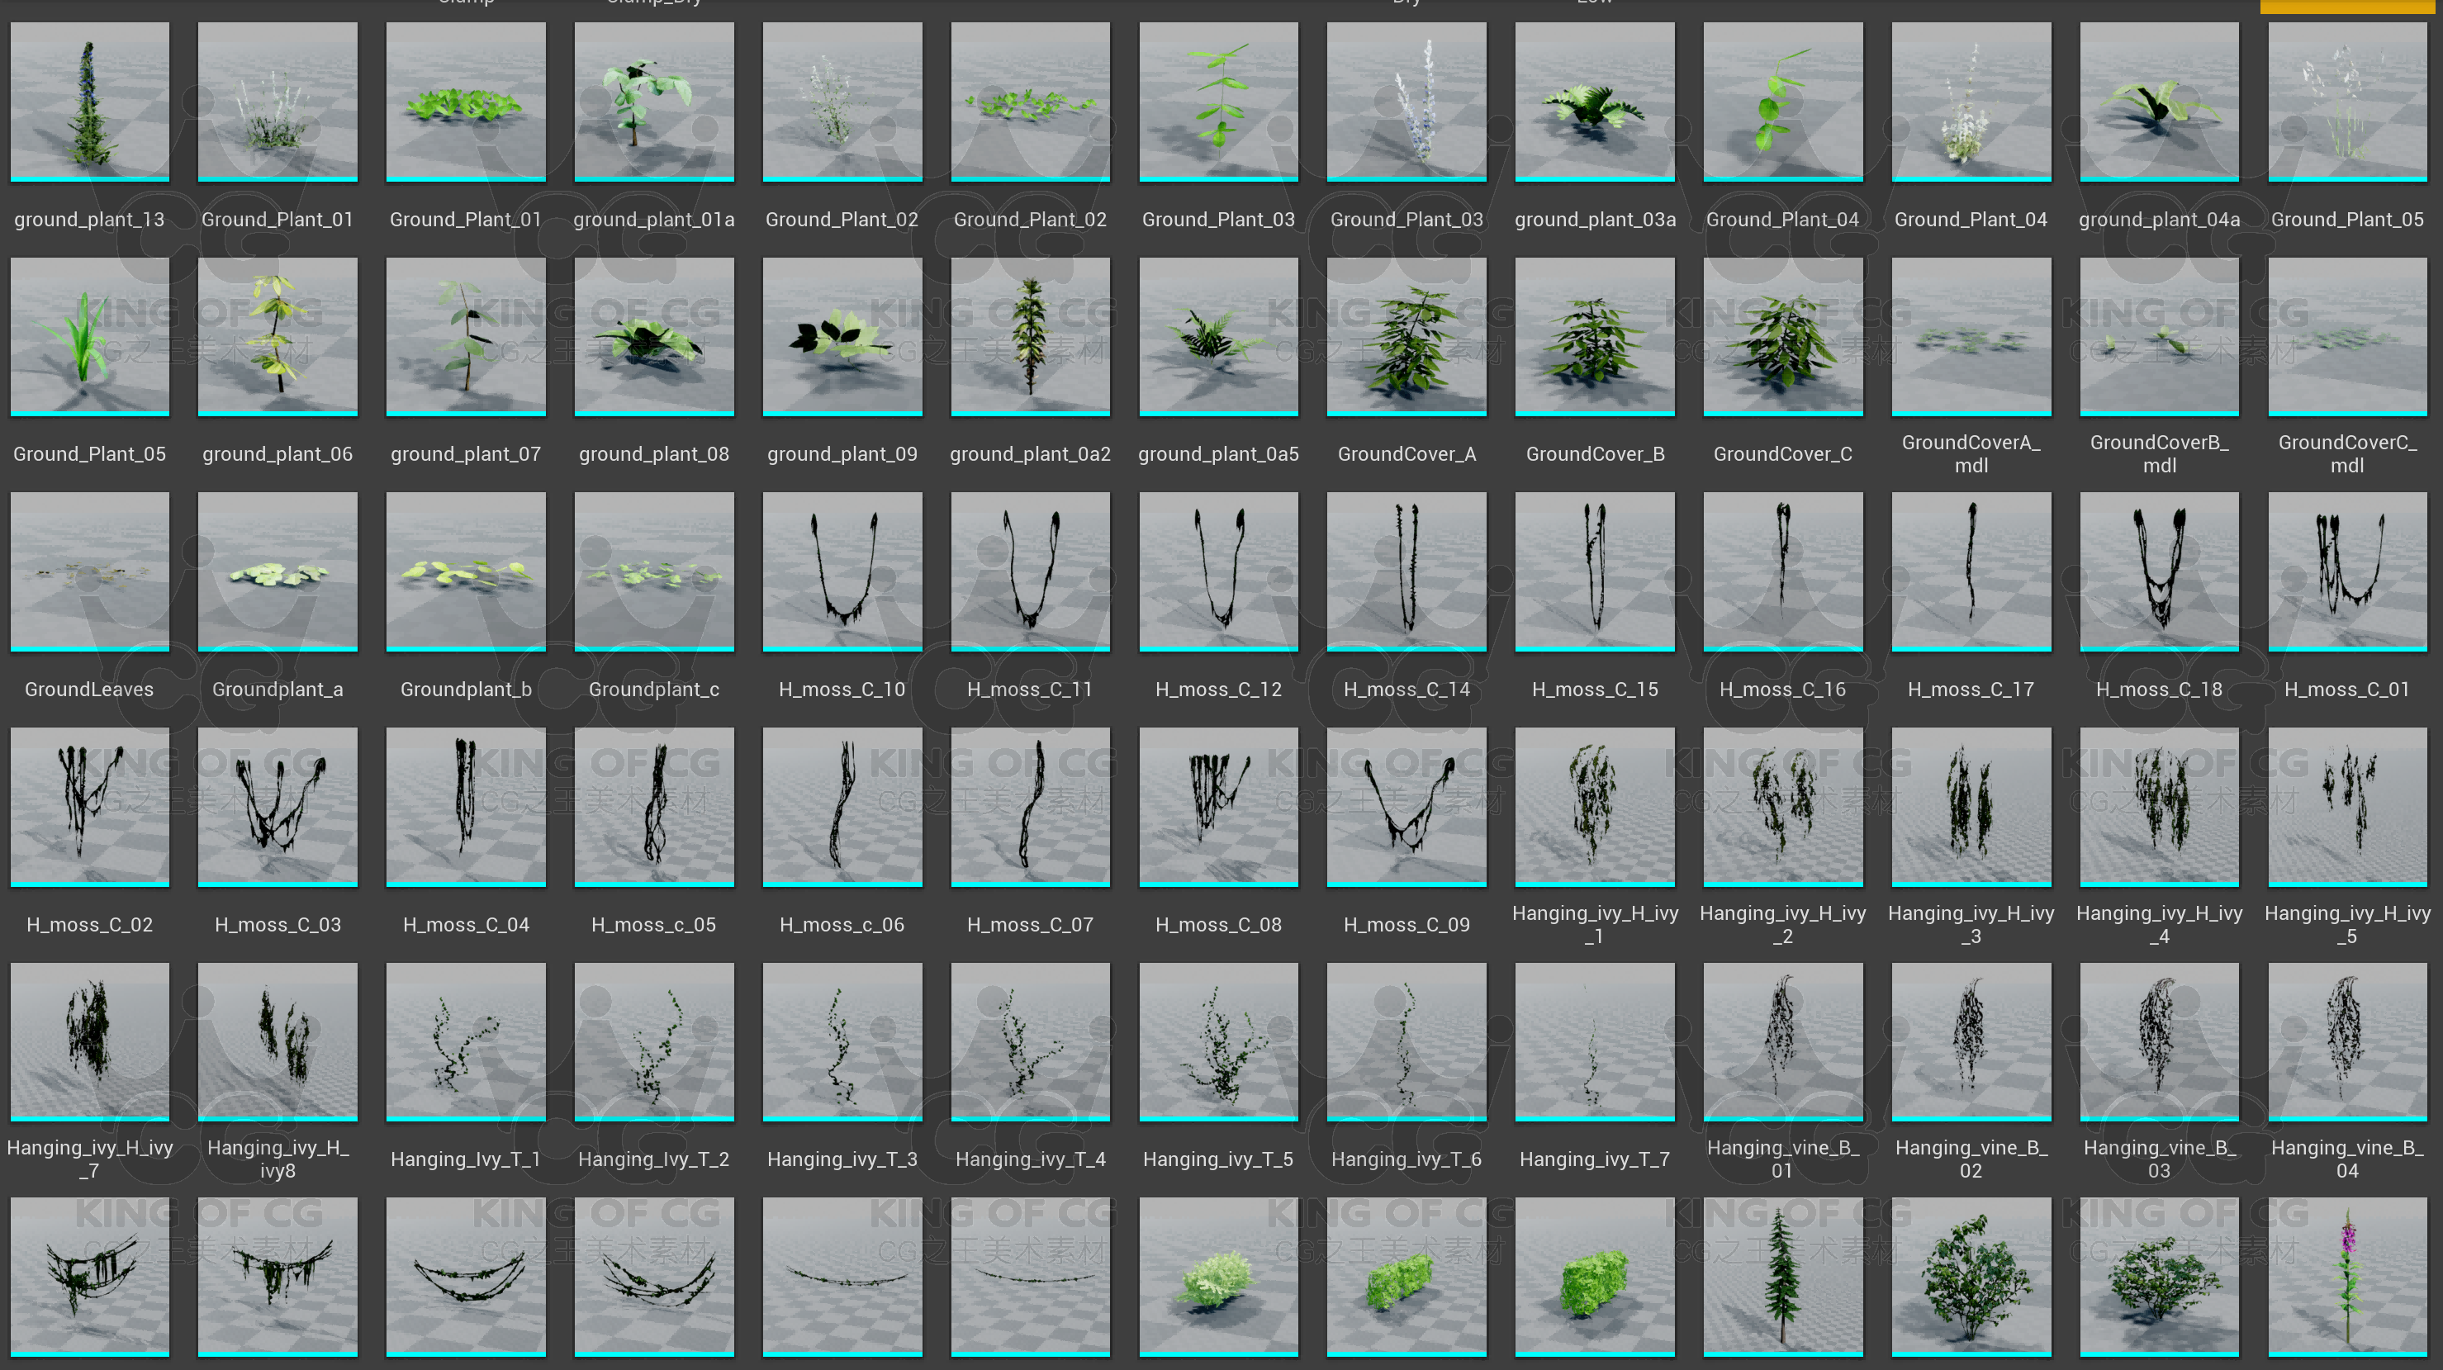Viewport: 2443px width, 1370px height.
Task: Choose the H_moss_C_08 asset
Action: [1217, 806]
